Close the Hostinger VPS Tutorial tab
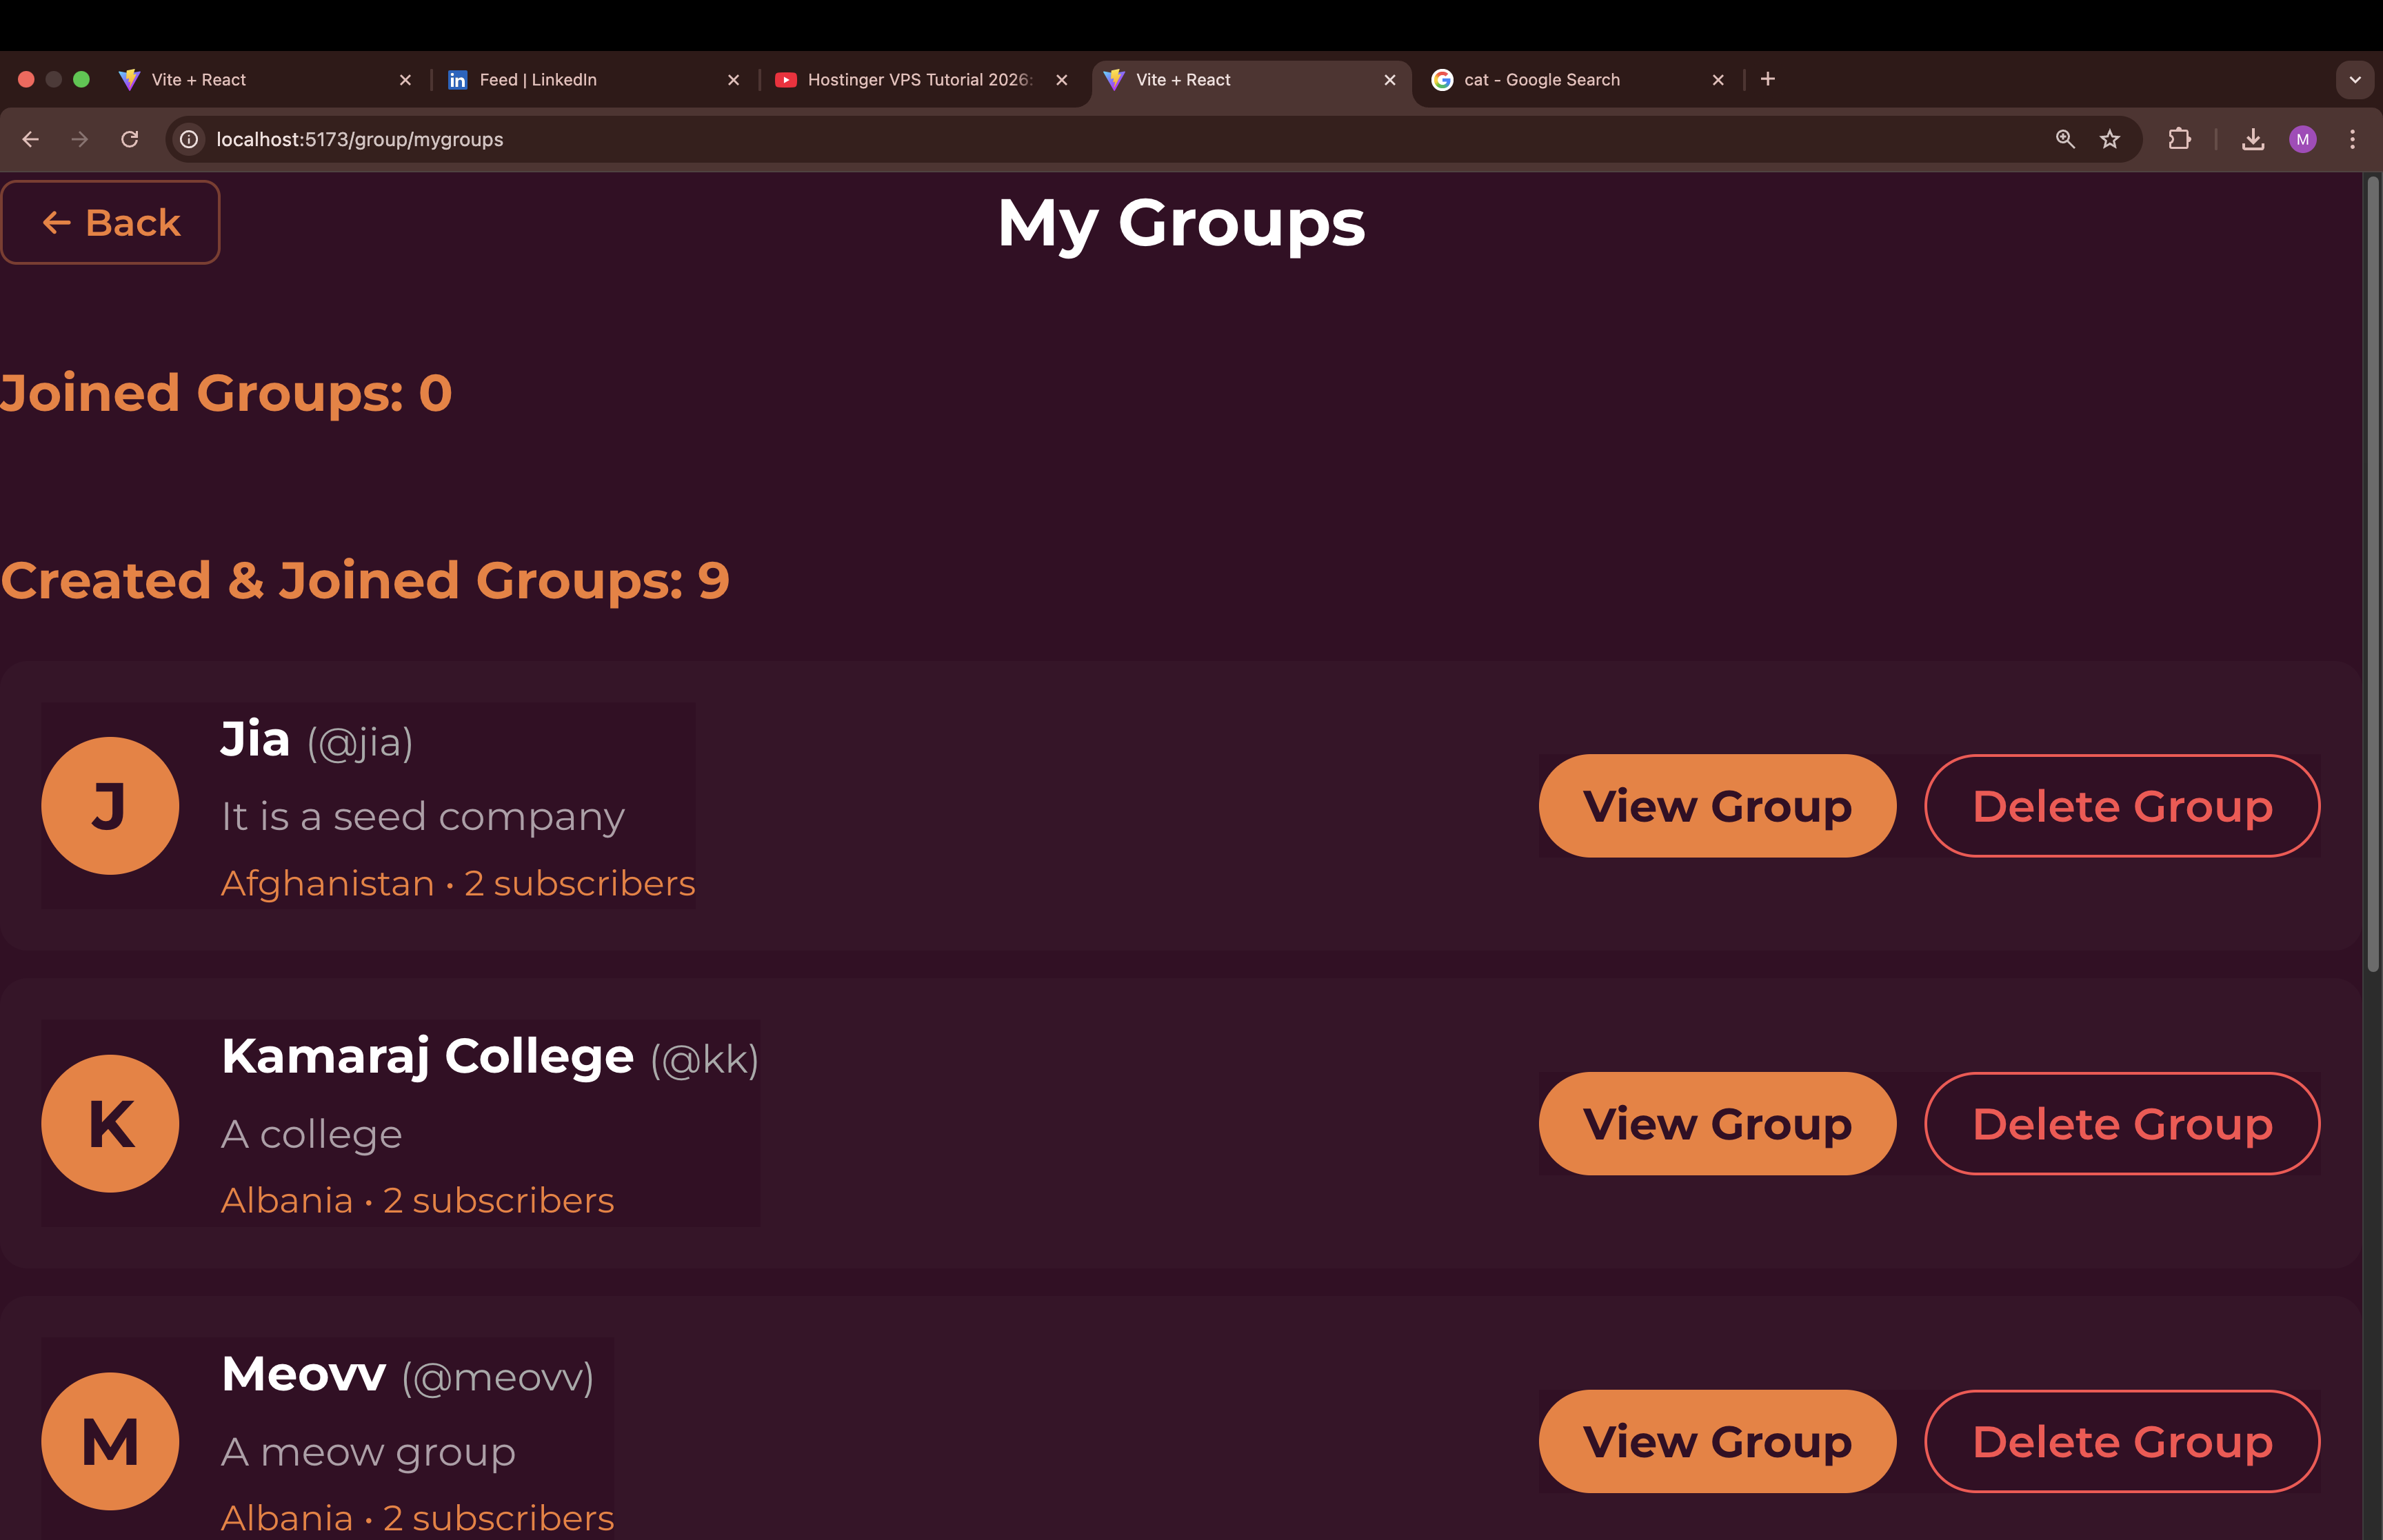This screenshot has width=2383, height=1540. [1062, 80]
